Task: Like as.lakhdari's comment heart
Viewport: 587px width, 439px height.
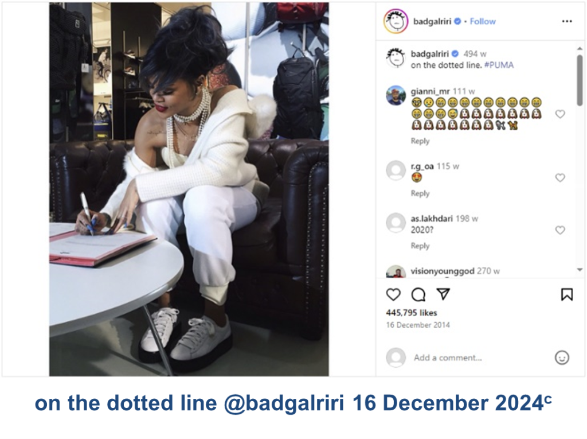Action: 559,230
